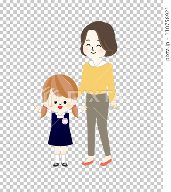Click the vertical 'pixta.jp - 110758921' text

pos(168,34)
